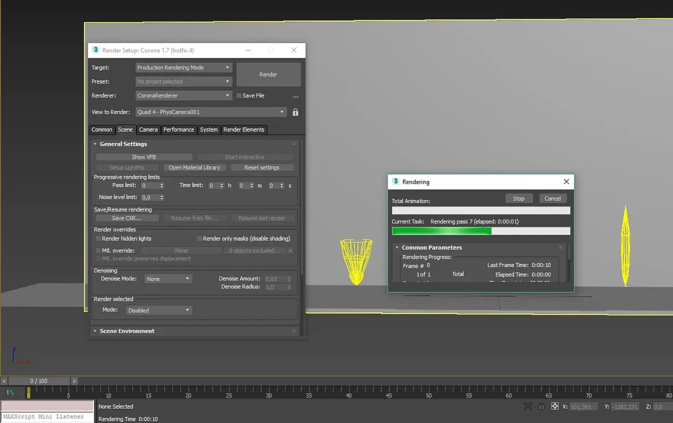
Task: Click the pink MAXScript macro recorder box
Action: click(x=47, y=406)
